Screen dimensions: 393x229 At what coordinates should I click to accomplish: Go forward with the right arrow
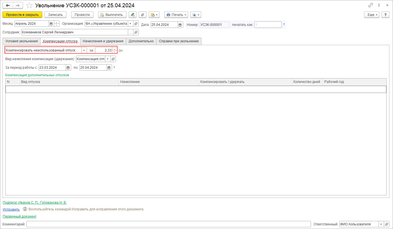coord(18,5)
